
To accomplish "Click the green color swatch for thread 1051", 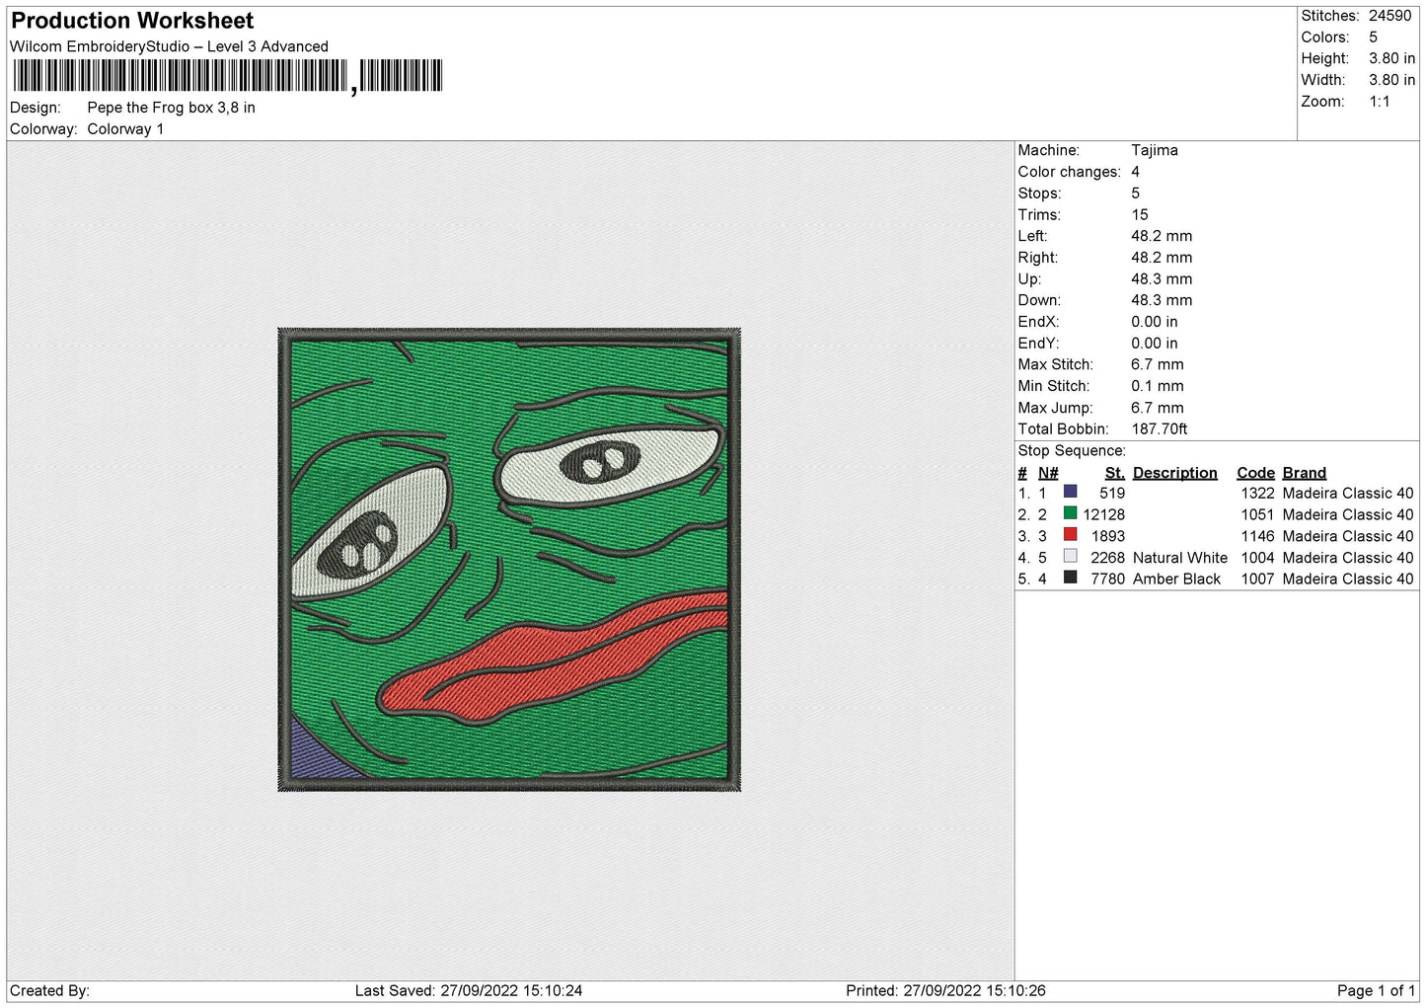I will coord(1070,513).
